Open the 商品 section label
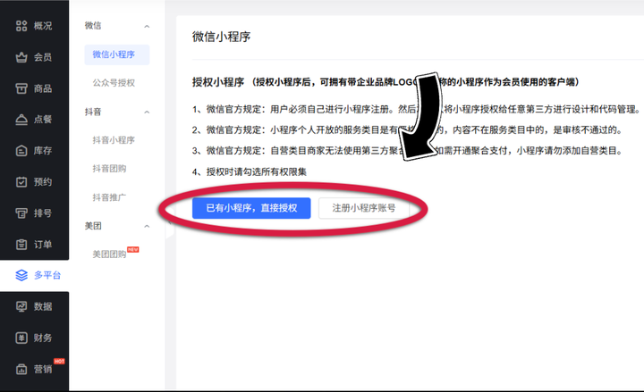The image size is (644, 392). click(43, 88)
